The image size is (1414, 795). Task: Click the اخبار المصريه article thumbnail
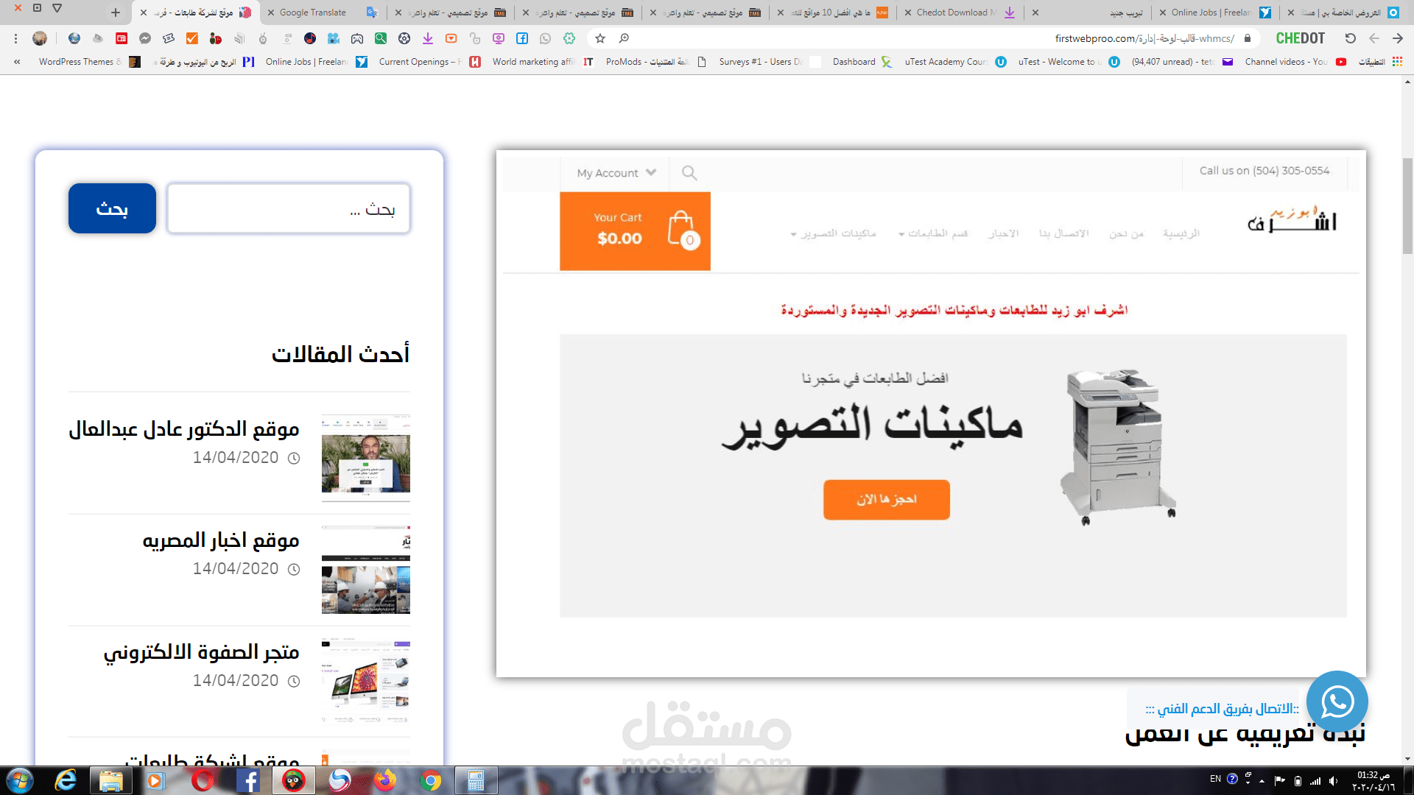[x=366, y=570]
